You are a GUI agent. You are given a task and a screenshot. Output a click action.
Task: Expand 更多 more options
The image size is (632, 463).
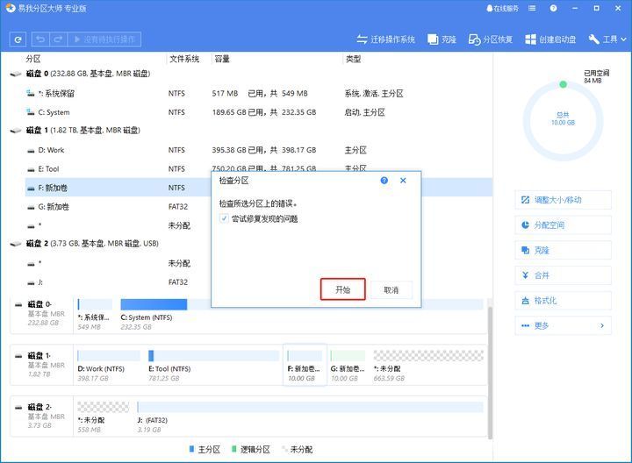pos(563,325)
